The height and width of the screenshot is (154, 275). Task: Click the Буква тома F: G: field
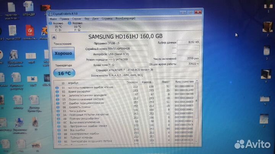(128, 65)
